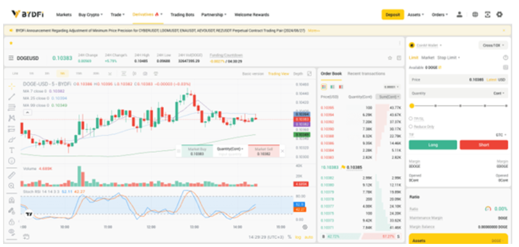Screen dimensions: 519x247
Task: Switch chart to Depth view
Action: click(x=298, y=73)
